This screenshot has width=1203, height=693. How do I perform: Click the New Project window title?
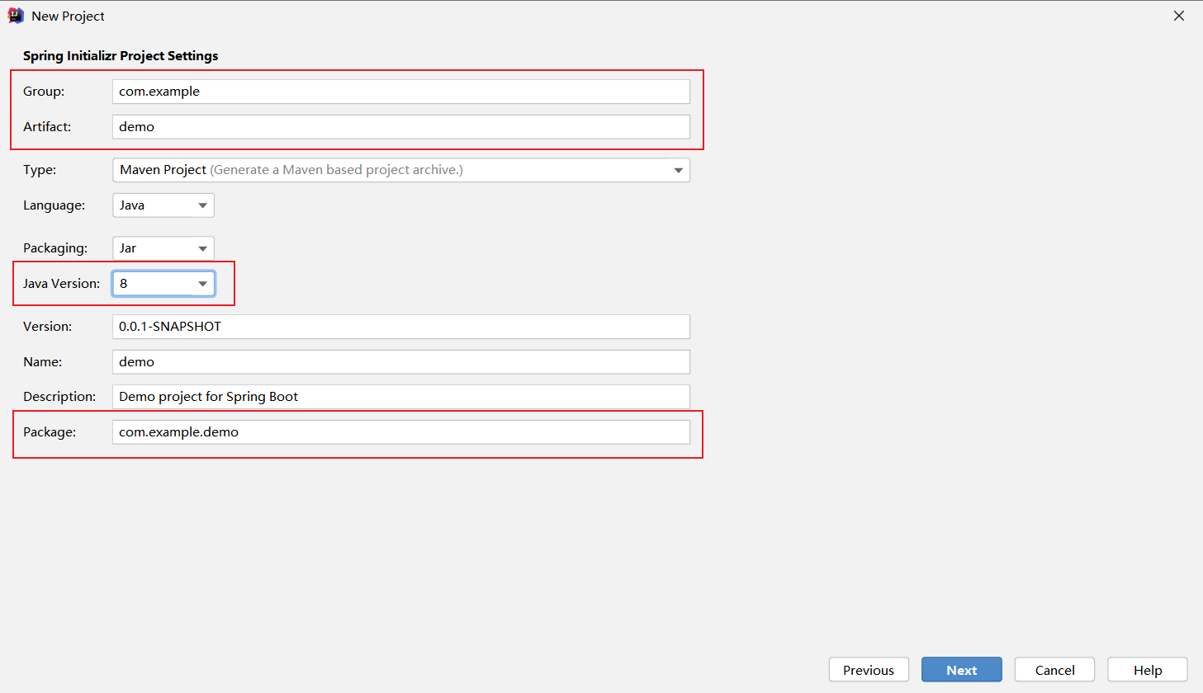tap(68, 16)
